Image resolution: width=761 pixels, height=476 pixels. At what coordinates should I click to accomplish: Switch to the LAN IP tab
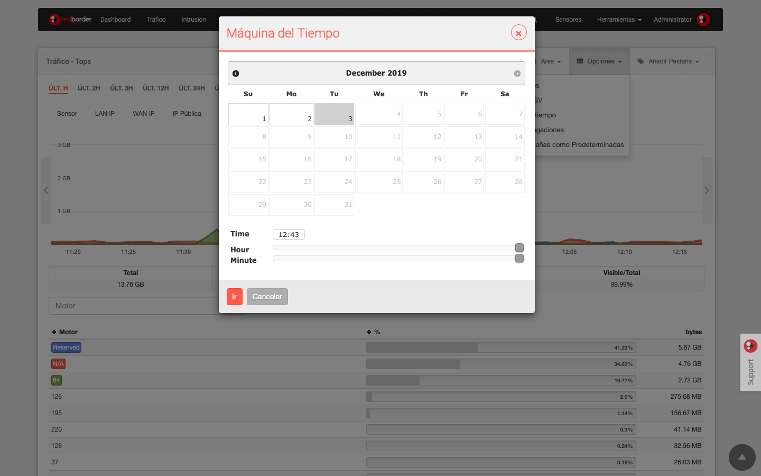(105, 114)
